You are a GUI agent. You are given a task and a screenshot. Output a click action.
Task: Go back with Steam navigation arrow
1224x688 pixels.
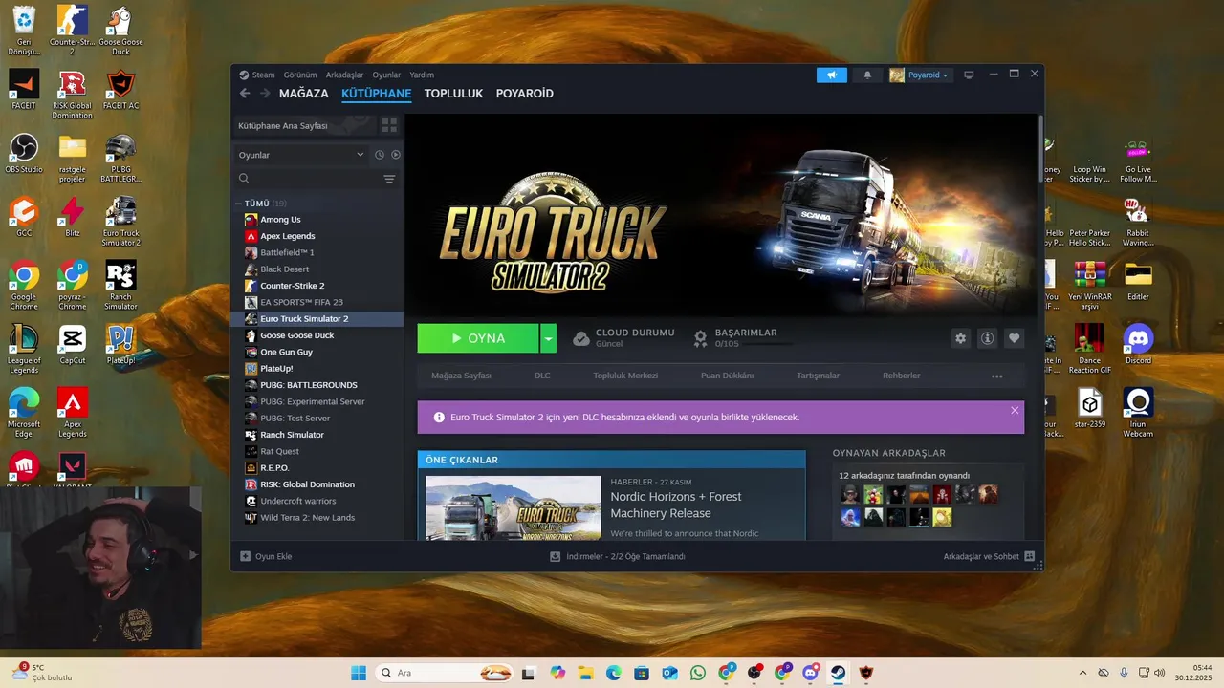(245, 94)
